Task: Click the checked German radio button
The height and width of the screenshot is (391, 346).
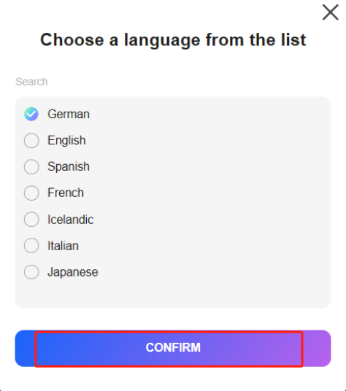Action: click(x=31, y=114)
